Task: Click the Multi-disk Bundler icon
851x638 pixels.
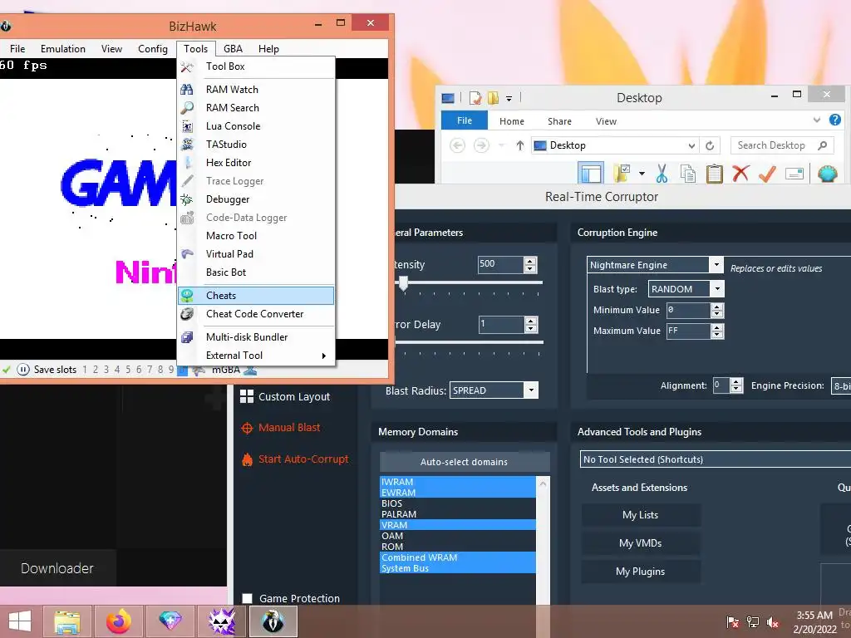Action: [x=187, y=337]
